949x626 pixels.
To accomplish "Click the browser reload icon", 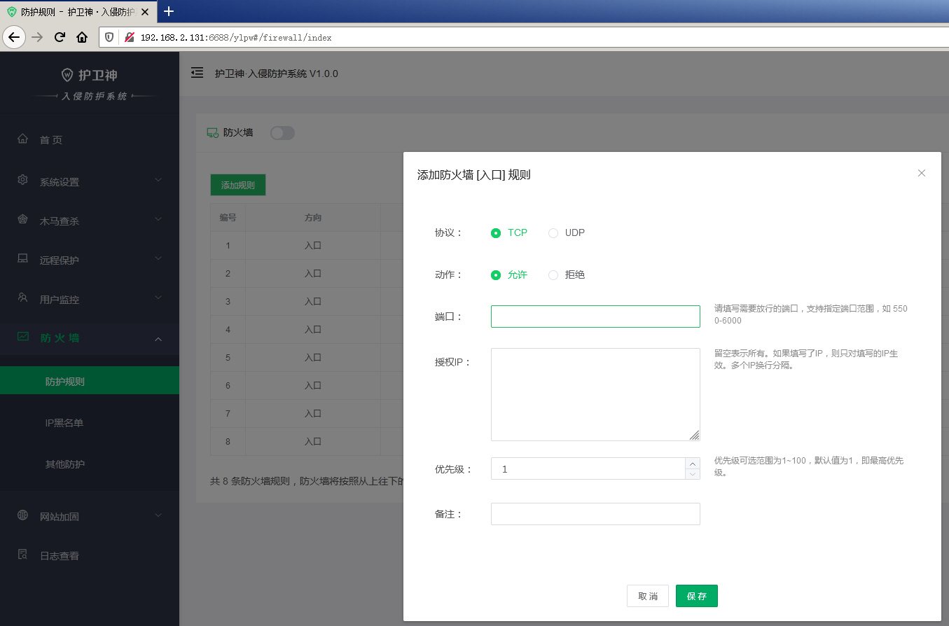I will [x=60, y=37].
